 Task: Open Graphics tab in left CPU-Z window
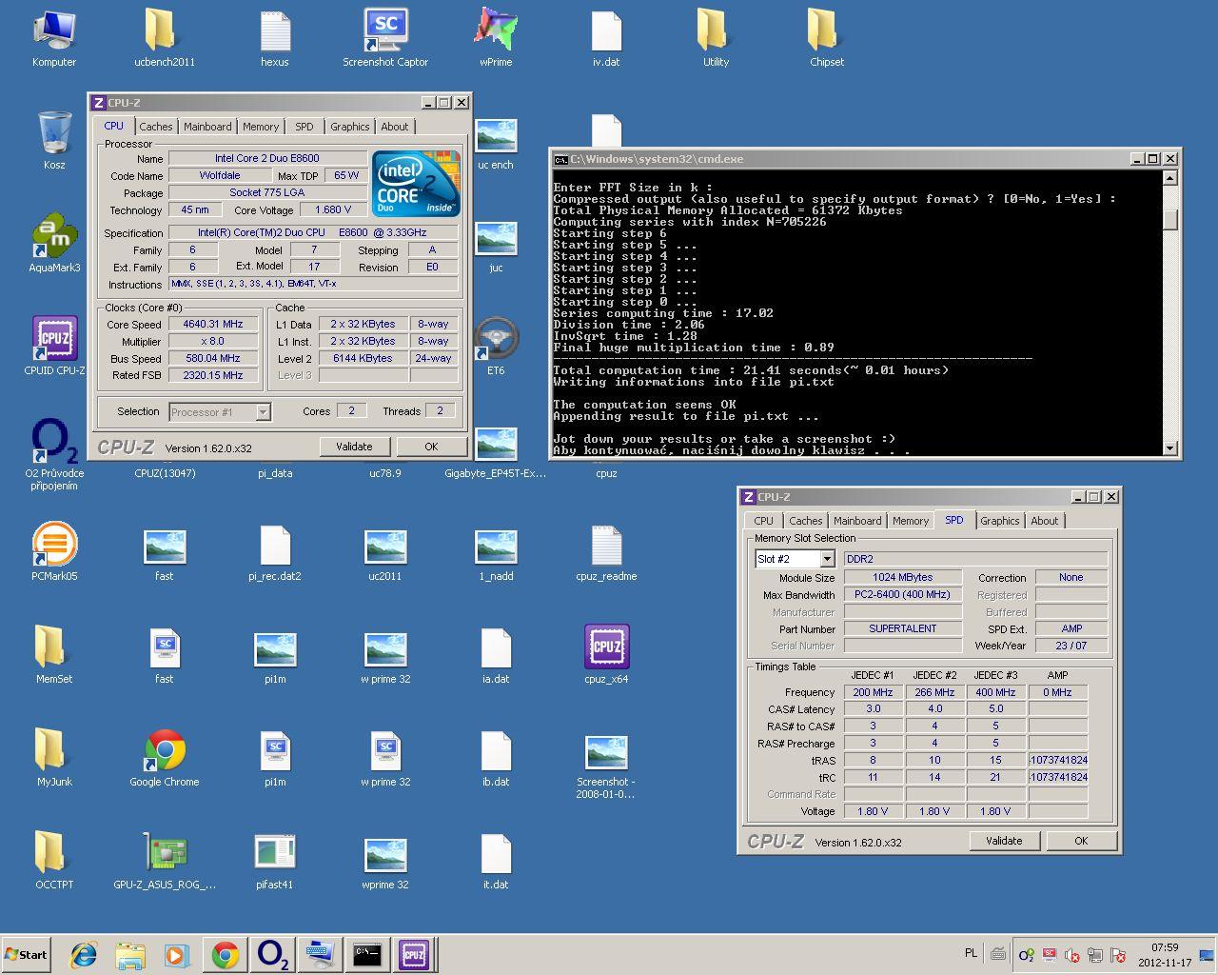pyautogui.click(x=350, y=127)
